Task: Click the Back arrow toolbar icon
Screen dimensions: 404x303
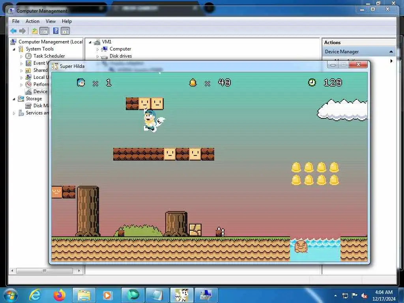Action: (x=13, y=31)
